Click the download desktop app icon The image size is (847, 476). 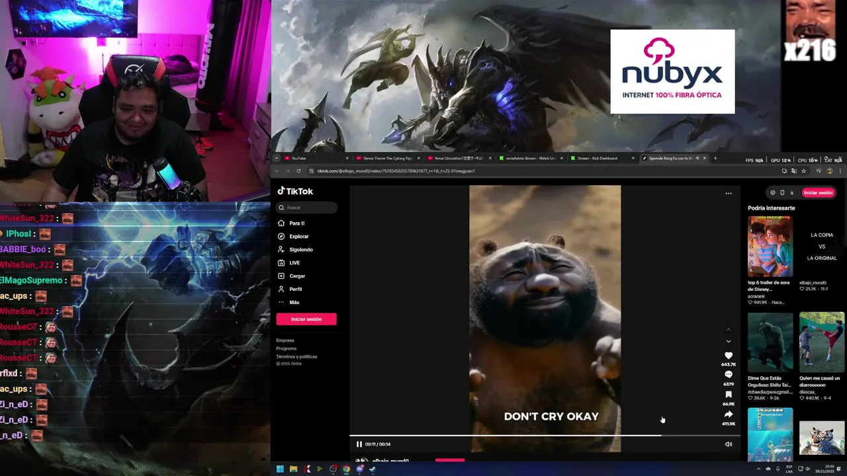pyautogui.click(x=791, y=193)
